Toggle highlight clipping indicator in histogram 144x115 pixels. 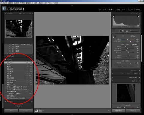tap(138, 16)
